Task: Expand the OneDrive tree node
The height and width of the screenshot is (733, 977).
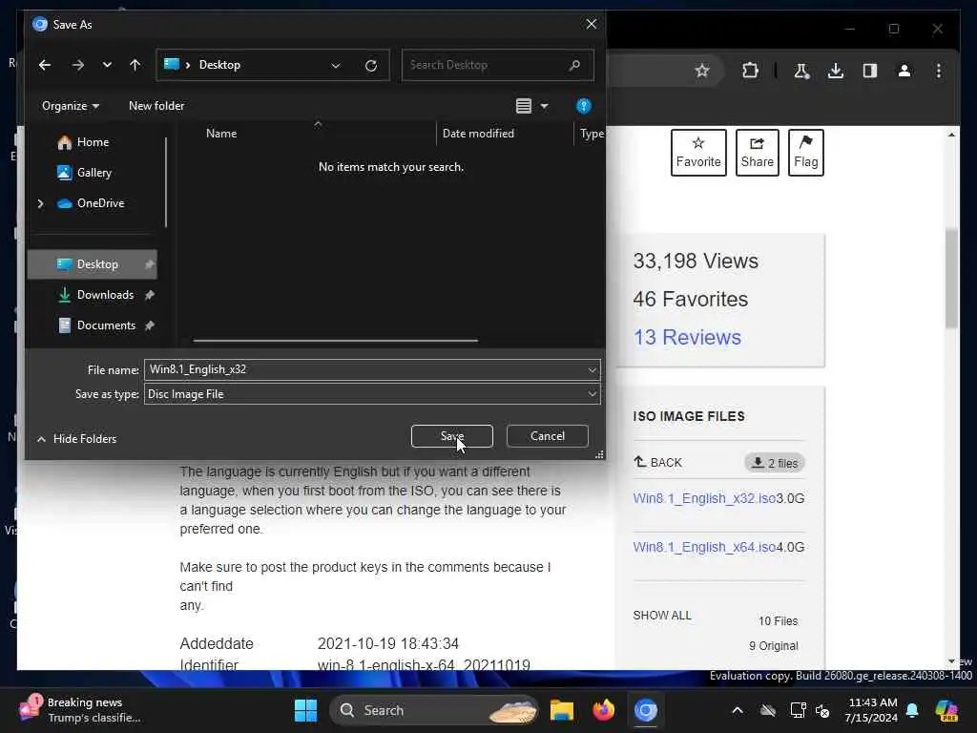Action: click(x=40, y=203)
